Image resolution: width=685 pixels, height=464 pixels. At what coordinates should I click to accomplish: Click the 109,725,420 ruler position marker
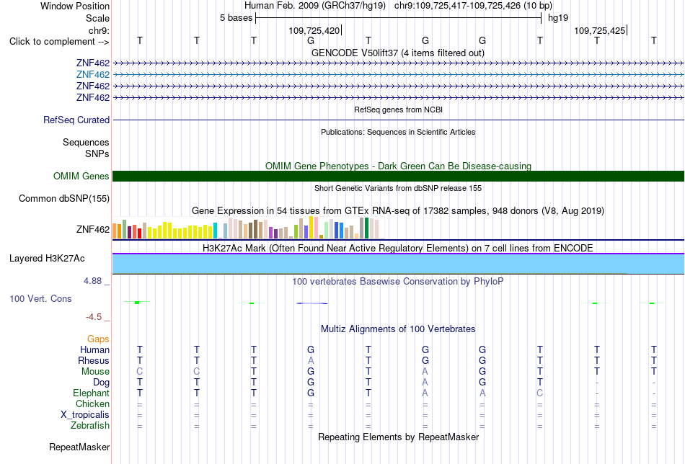click(314, 30)
